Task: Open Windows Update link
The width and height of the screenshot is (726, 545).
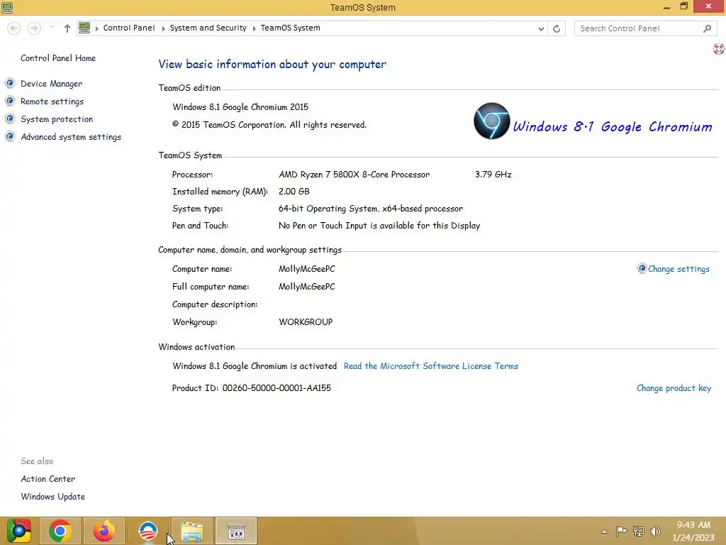Action: 52,496
